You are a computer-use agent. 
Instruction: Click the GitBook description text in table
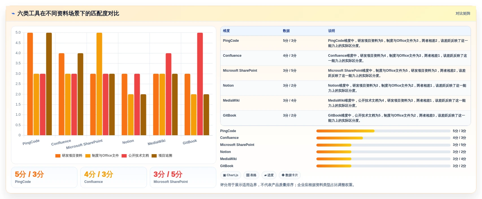coord(397,118)
